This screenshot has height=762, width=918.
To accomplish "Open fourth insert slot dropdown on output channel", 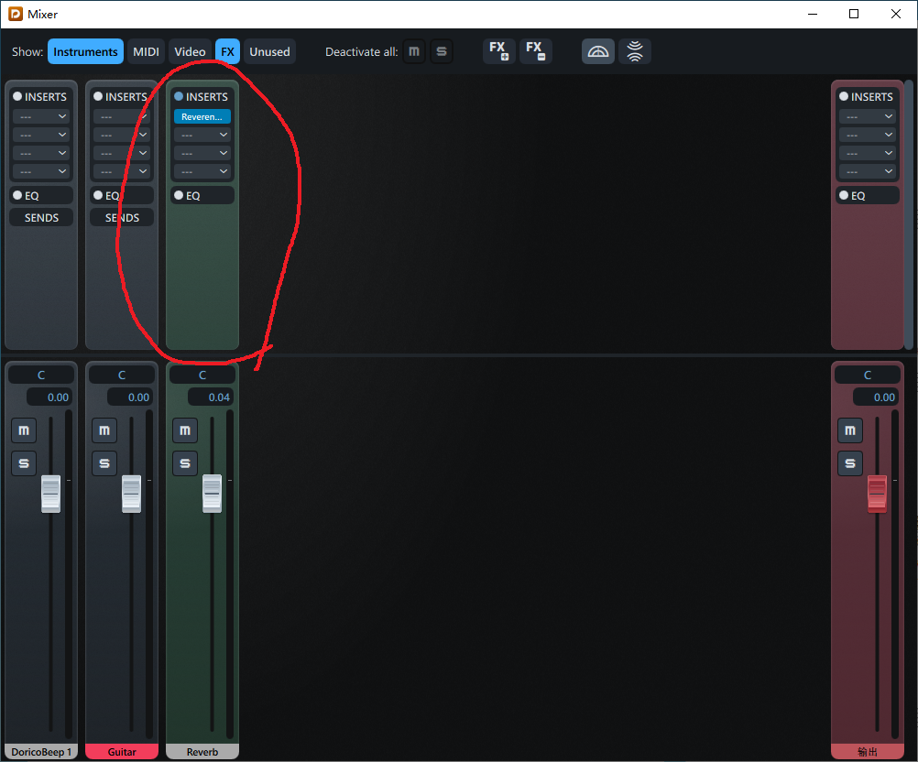I will click(867, 171).
